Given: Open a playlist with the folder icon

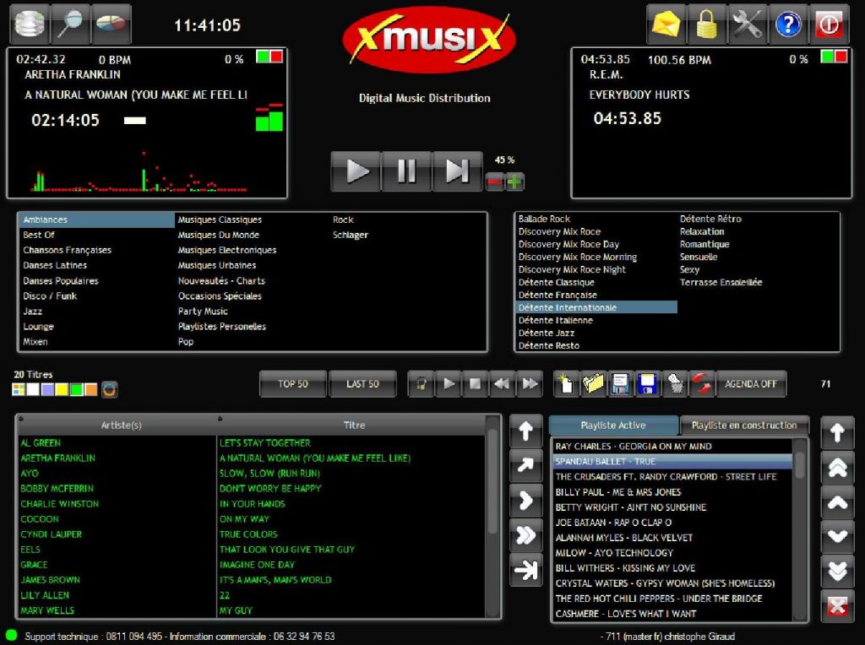Looking at the screenshot, I should click(x=593, y=383).
